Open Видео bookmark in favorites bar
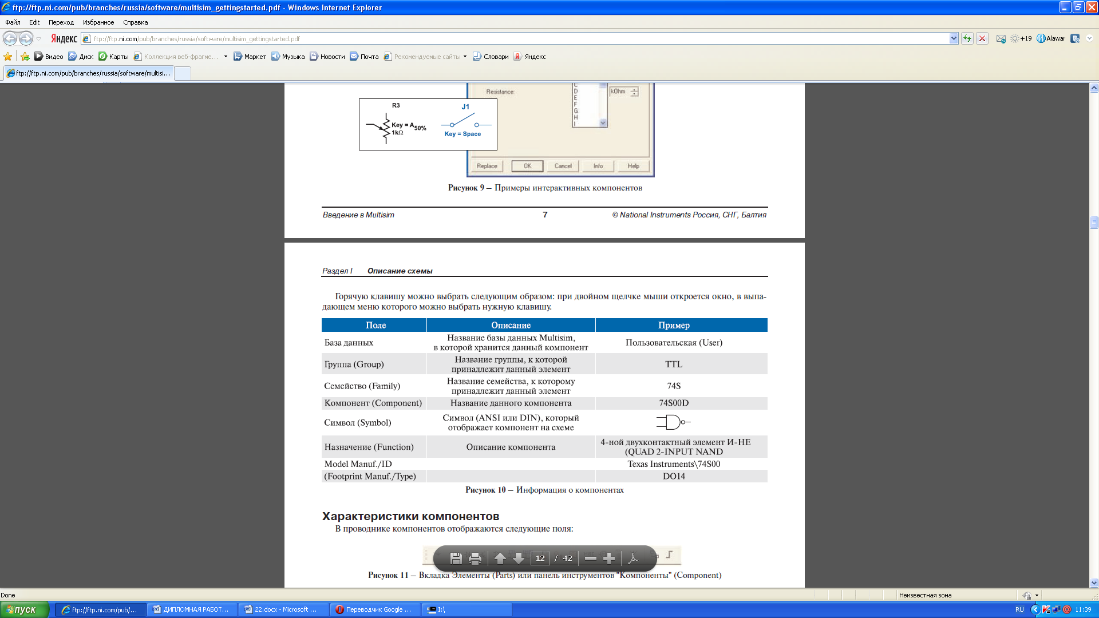The width and height of the screenshot is (1099, 618). pyautogui.click(x=49, y=56)
